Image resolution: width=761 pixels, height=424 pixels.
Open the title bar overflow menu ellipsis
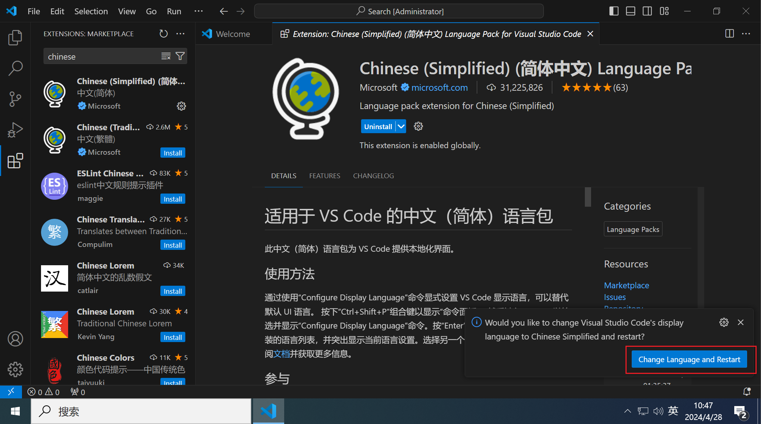[x=198, y=11]
